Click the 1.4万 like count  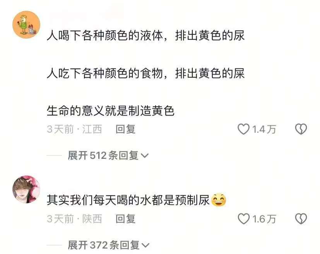264,129
